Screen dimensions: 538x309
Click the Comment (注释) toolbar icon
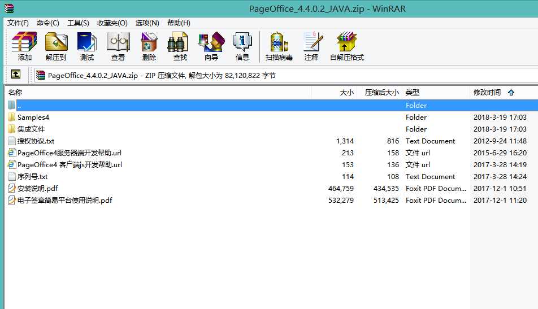point(313,42)
